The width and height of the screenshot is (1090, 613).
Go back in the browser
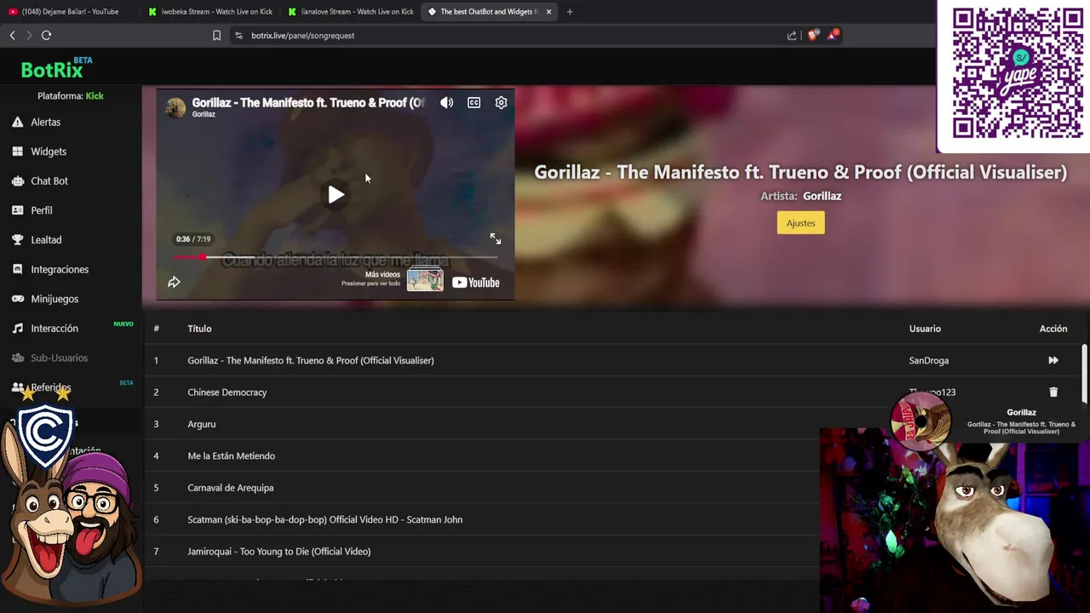tap(12, 35)
